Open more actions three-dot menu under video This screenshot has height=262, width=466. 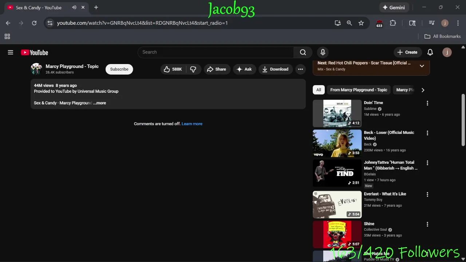(x=300, y=69)
